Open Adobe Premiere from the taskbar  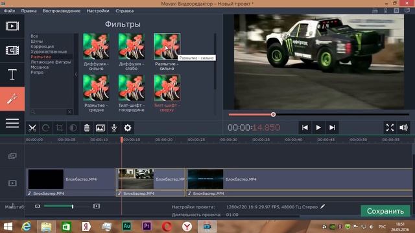[147, 227]
